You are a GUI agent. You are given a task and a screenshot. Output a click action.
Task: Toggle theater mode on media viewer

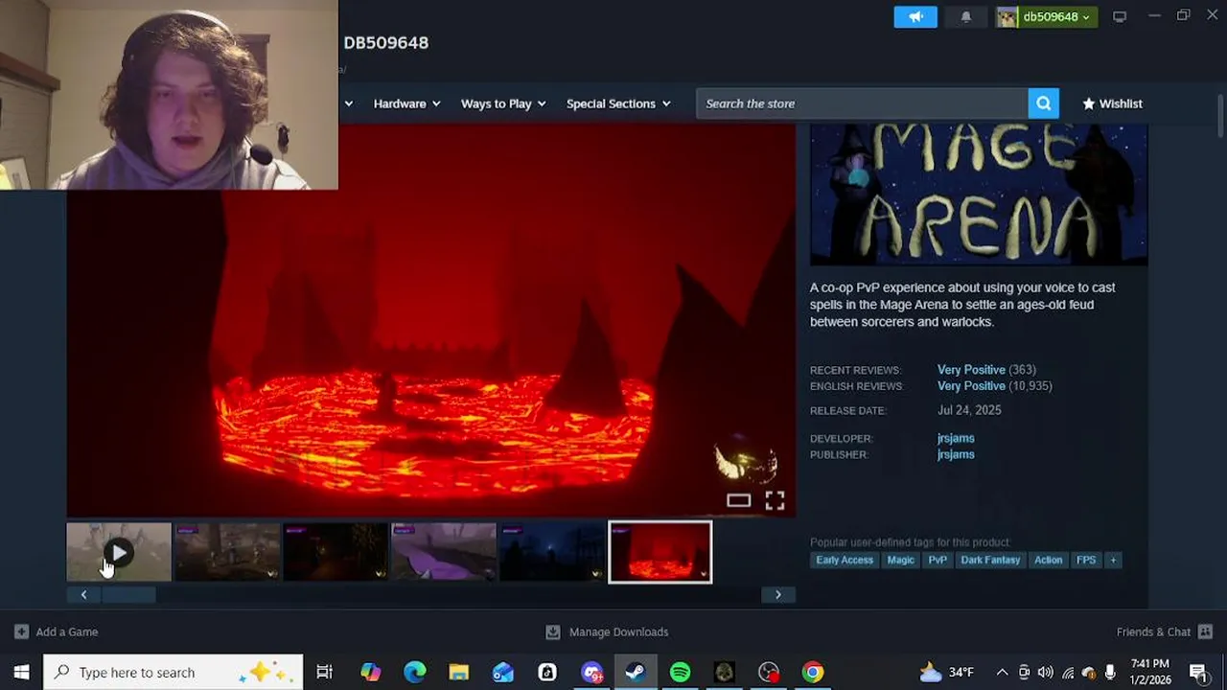tap(738, 500)
